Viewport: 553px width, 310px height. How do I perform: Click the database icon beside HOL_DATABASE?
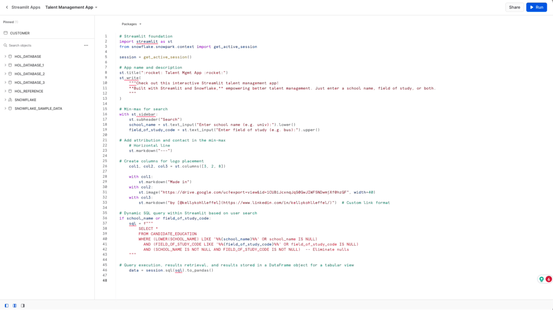click(10, 57)
